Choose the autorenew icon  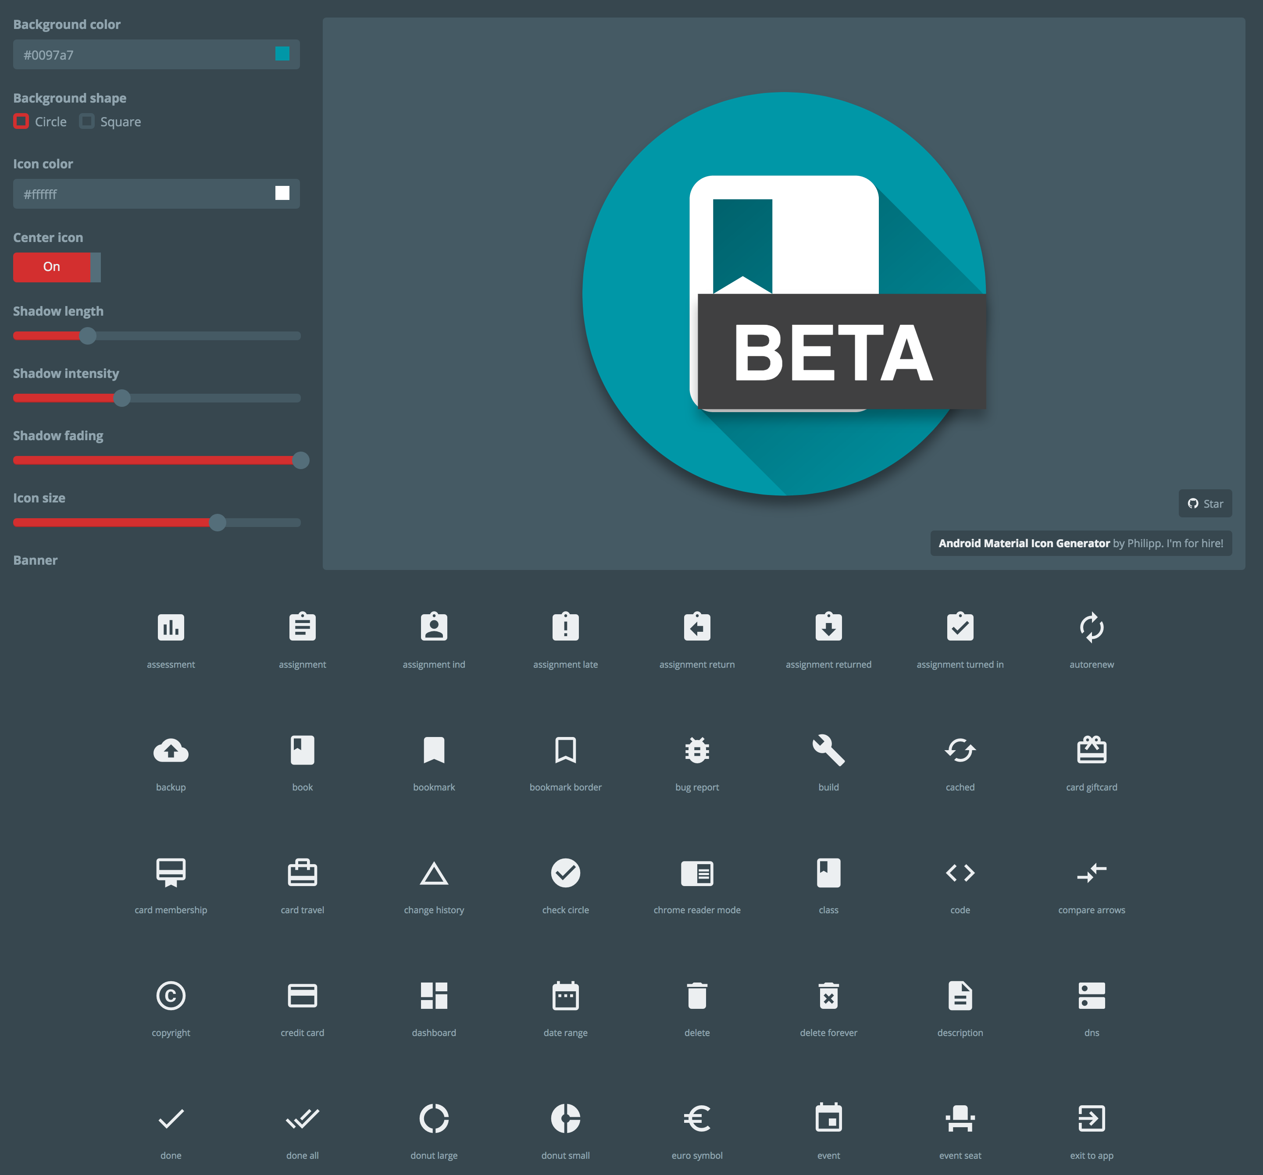tap(1091, 627)
